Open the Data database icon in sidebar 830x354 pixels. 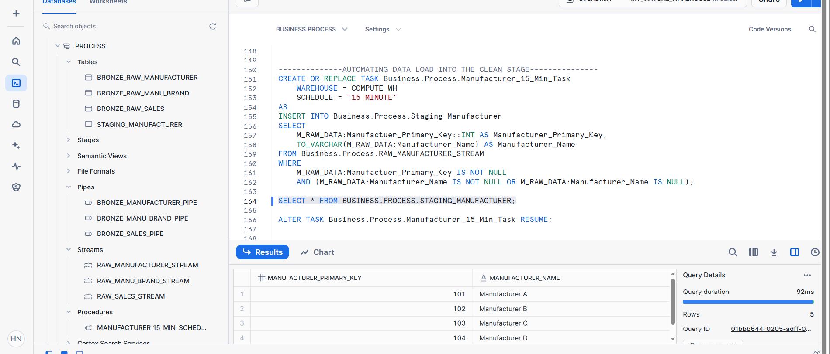coord(16,104)
